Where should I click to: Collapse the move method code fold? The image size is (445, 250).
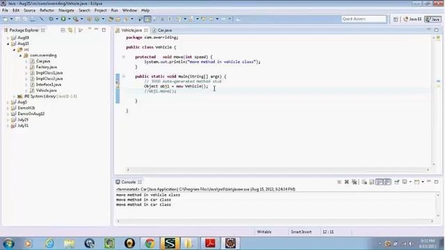[124, 57]
